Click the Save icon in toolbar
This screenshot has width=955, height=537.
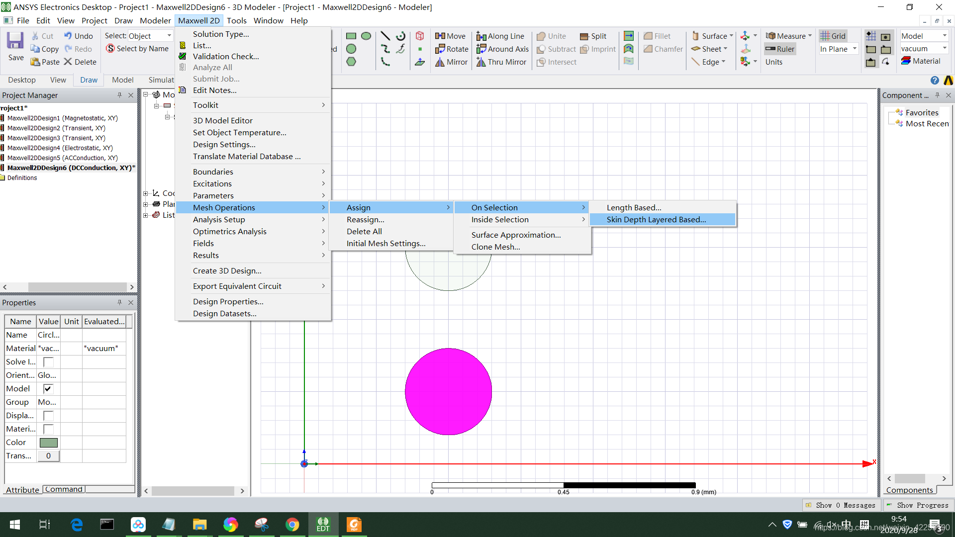(x=15, y=41)
